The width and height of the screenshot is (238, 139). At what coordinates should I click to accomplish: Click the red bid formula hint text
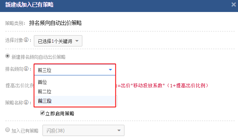(x=162, y=85)
